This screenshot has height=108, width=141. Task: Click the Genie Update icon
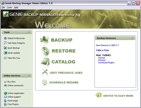coord(5,53)
